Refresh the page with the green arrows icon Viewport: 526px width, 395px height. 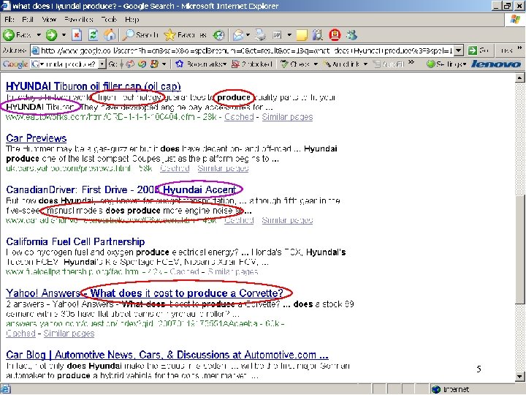click(x=93, y=35)
